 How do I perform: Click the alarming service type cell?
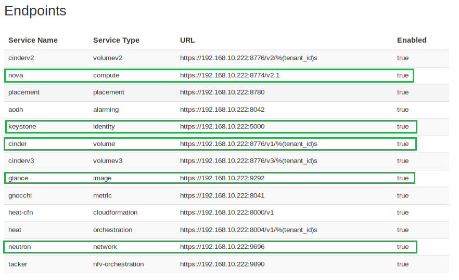pyautogui.click(x=106, y=110)
